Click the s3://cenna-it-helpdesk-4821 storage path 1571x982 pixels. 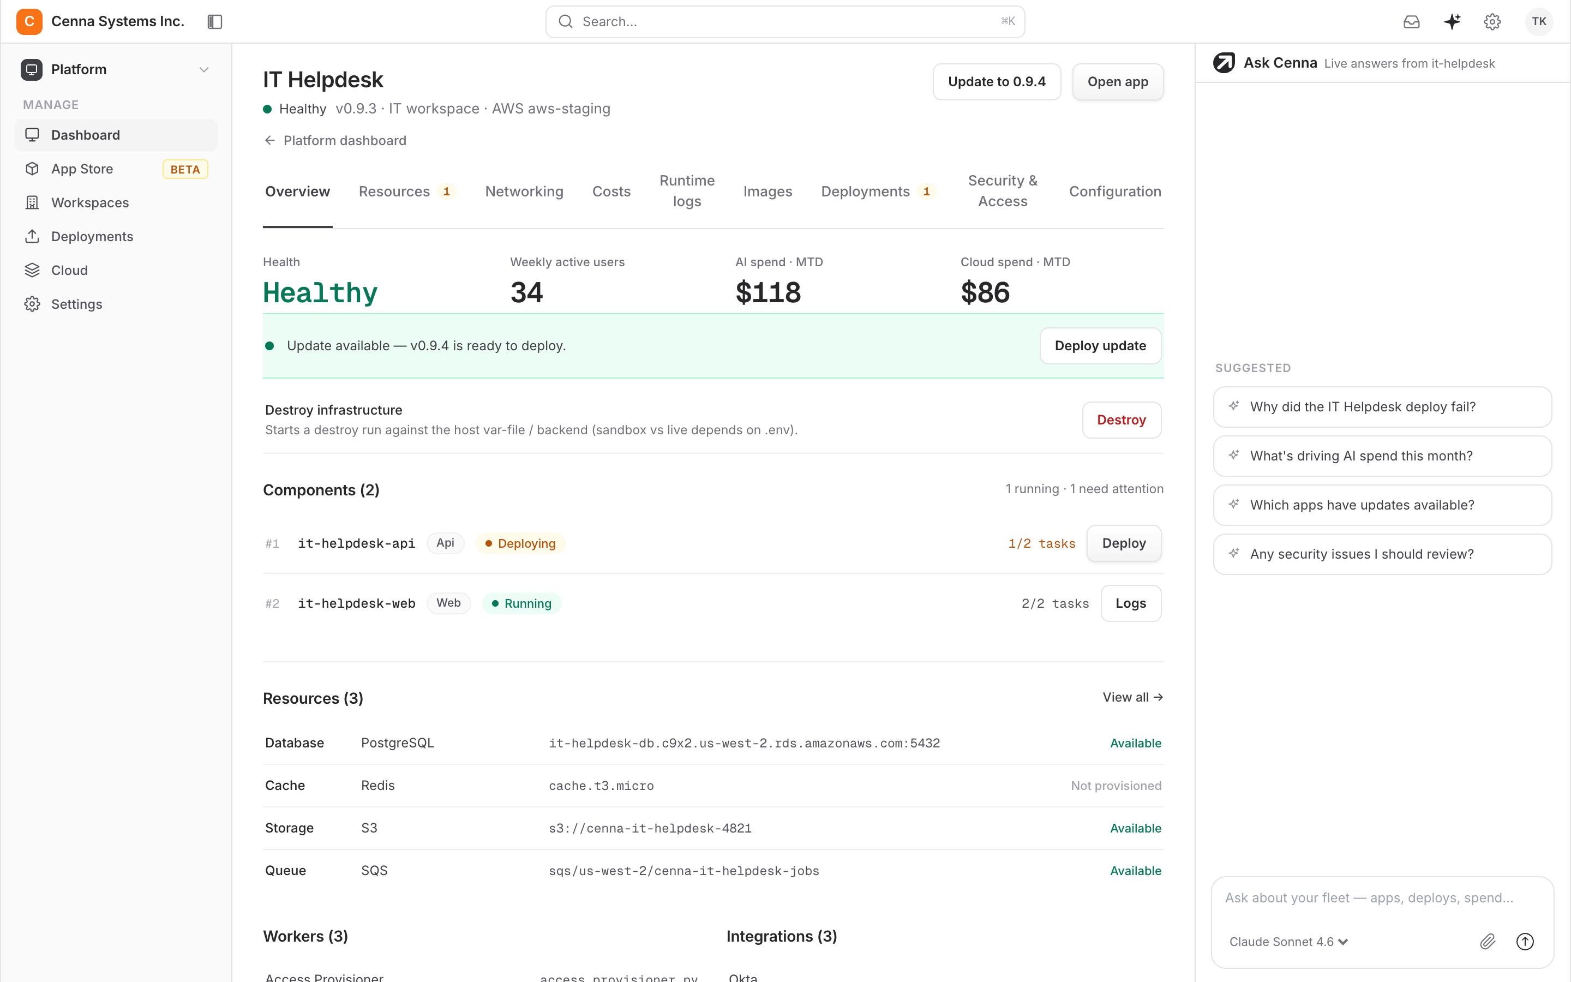pos(650,828)
